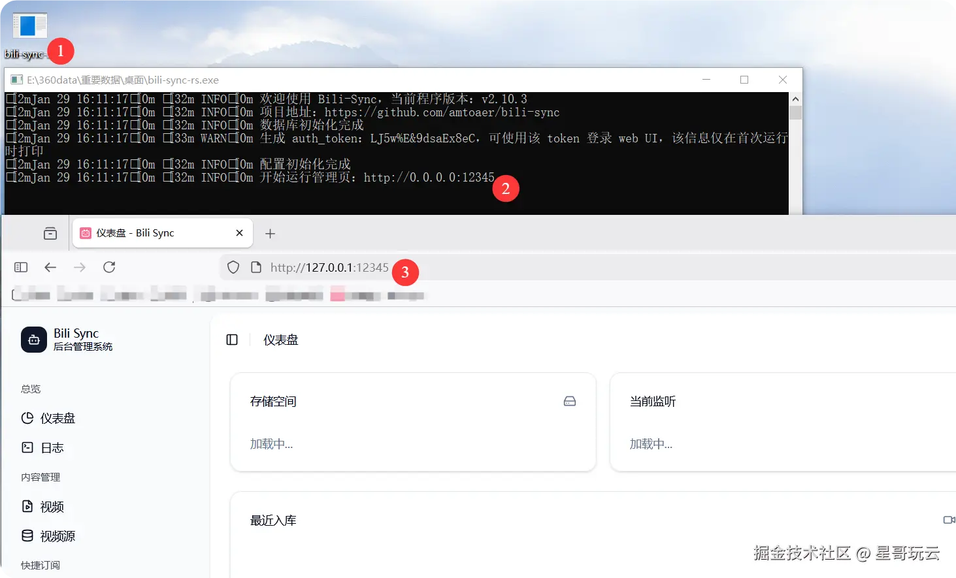This screenshot has height=578, width=956.
Task: Click the 当前监听 card title
Action: tap(653, 401)
